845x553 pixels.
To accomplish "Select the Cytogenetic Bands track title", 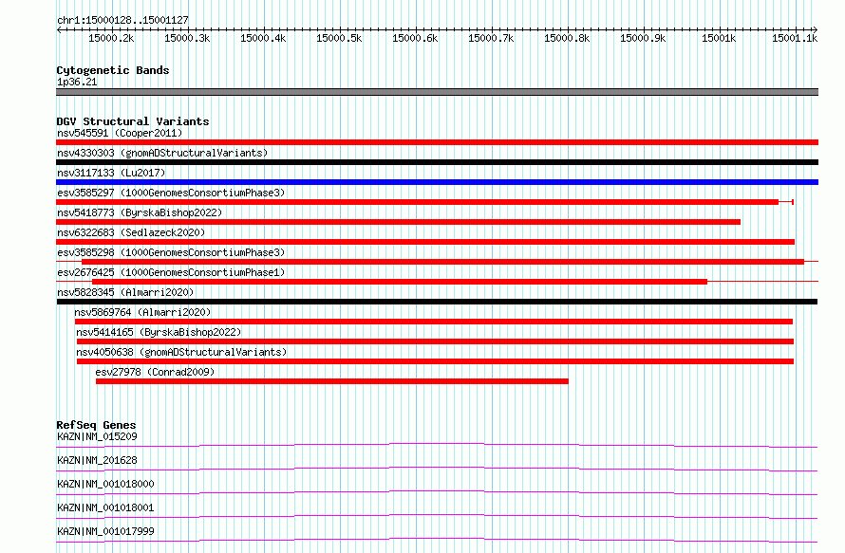I will point(113,70).
